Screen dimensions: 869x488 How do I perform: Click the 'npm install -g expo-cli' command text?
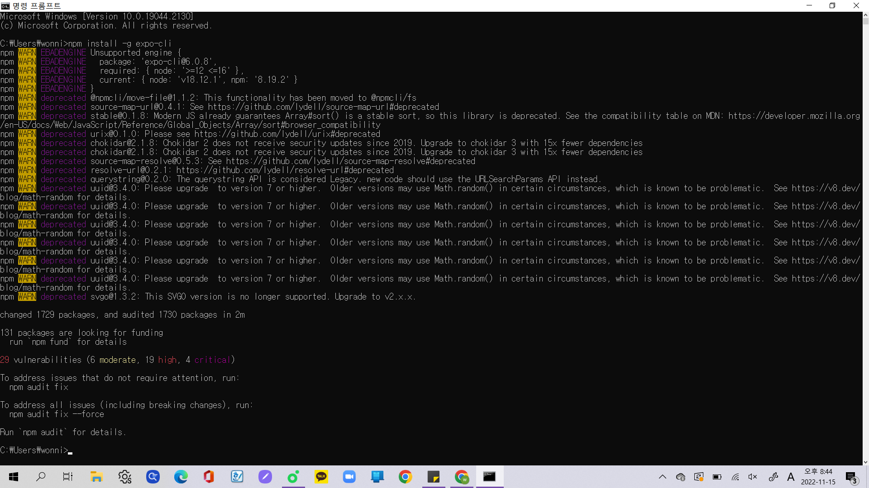120,44
